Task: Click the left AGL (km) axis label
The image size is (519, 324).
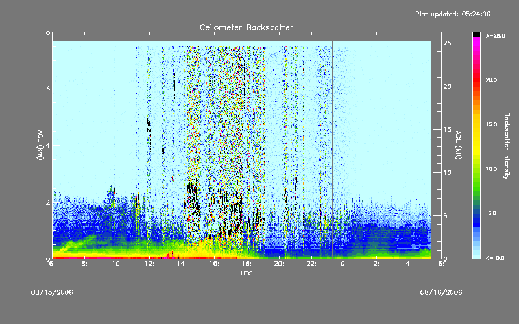Action: click(x=40, y=145)
